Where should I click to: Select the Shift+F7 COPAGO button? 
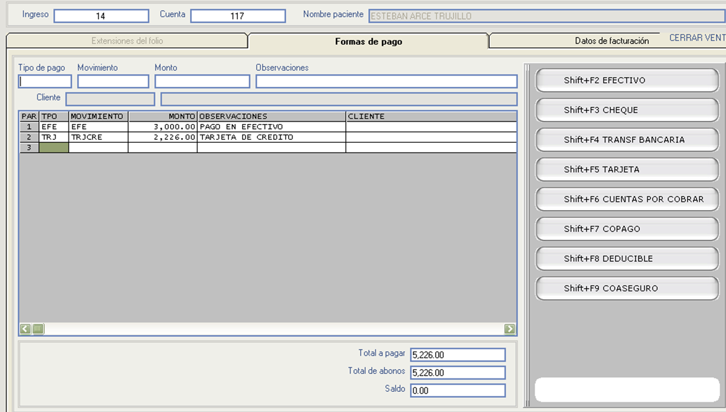coord(627,229)
